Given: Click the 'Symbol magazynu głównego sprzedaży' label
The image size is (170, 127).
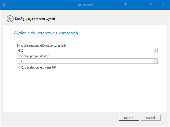Looking at the screenshot, I should [x=41, y=46].
